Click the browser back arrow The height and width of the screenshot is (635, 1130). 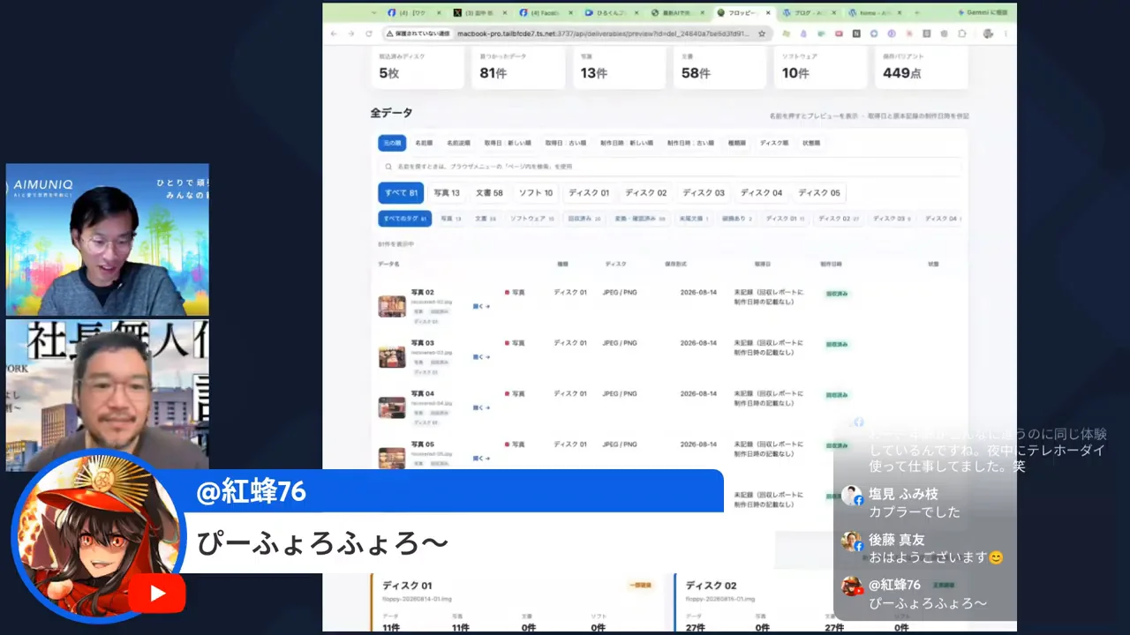(x=334, y=34)
